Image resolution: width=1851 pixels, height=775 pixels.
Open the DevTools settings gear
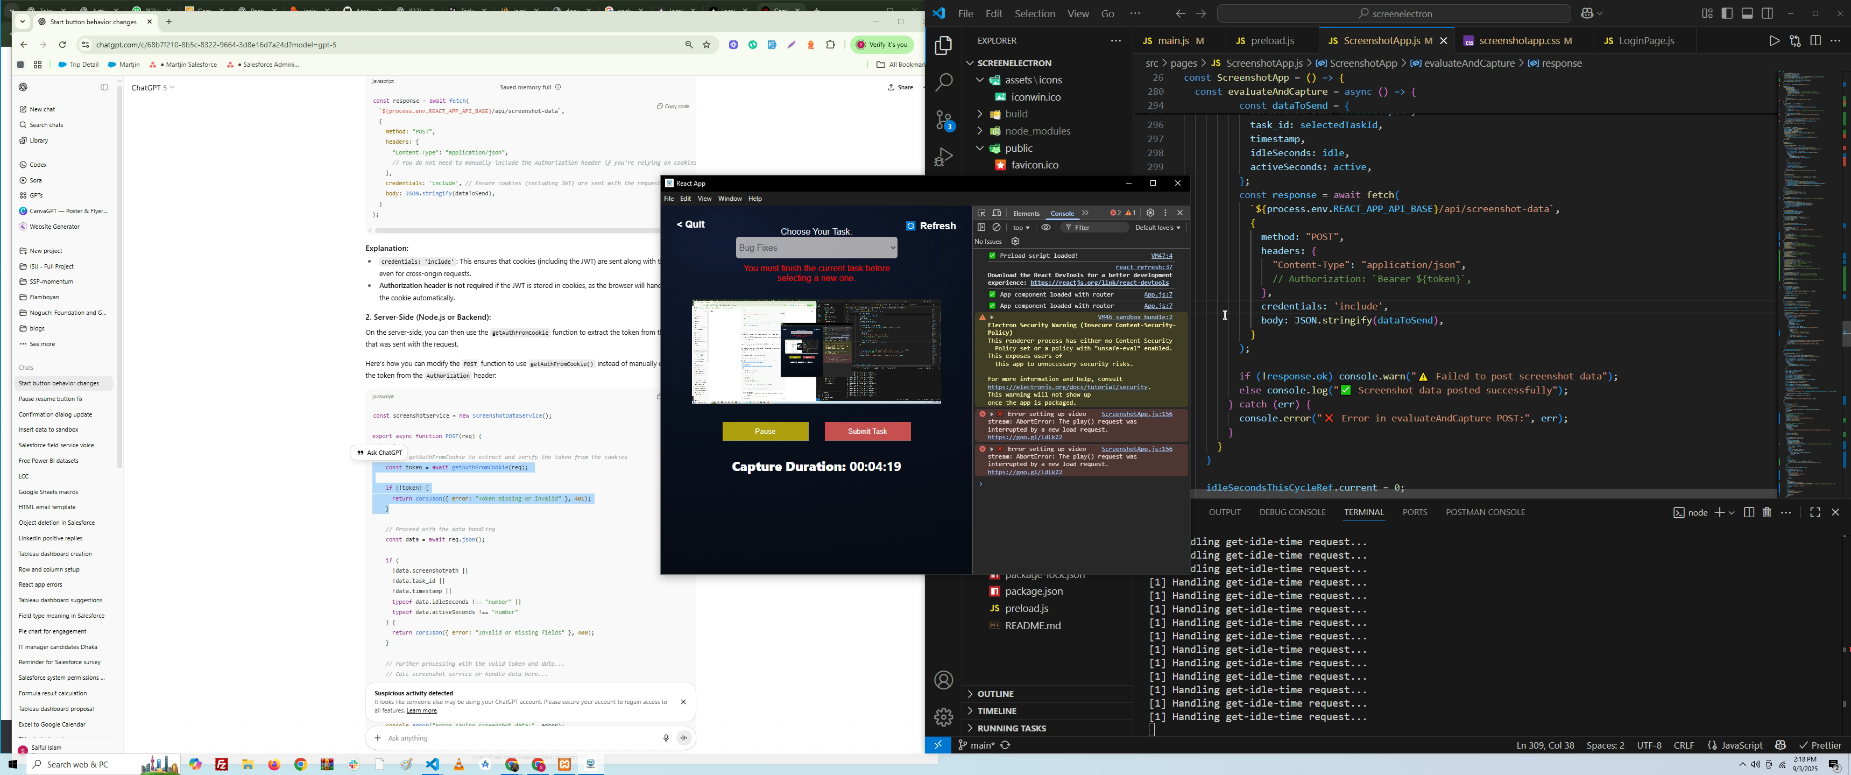(1150, 213)
